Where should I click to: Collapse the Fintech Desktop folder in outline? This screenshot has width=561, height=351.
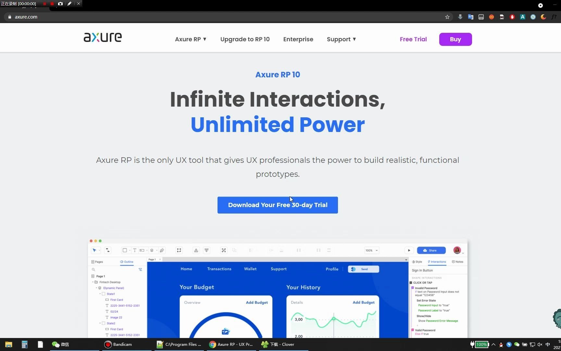[93, 282]
